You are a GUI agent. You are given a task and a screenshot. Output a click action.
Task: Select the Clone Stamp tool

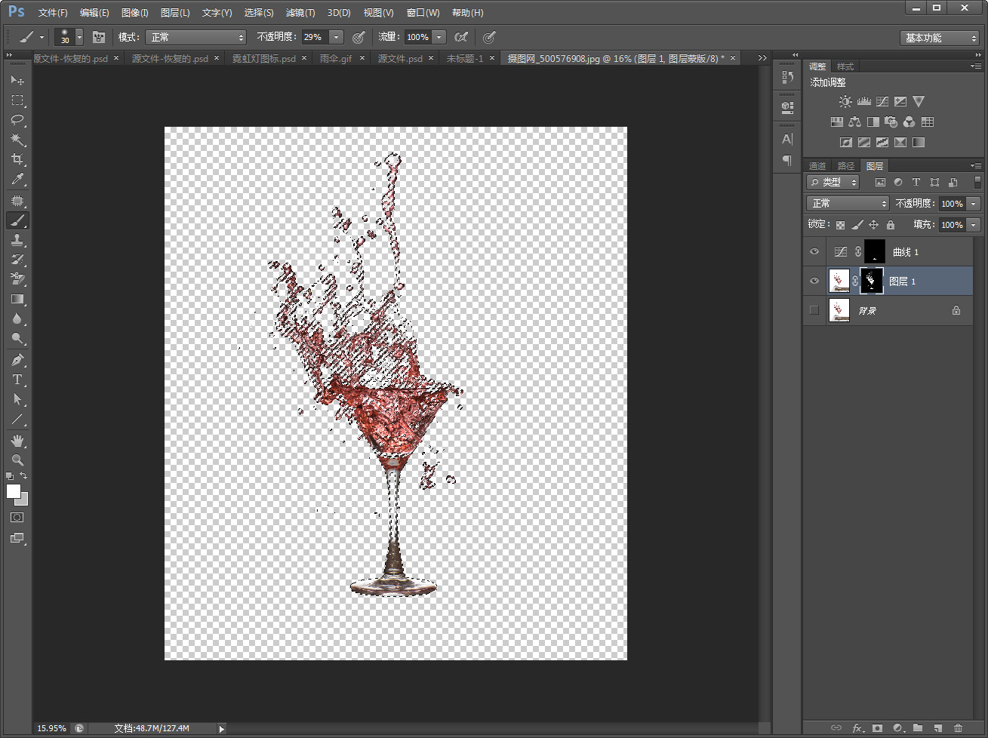tap(17, 240)
